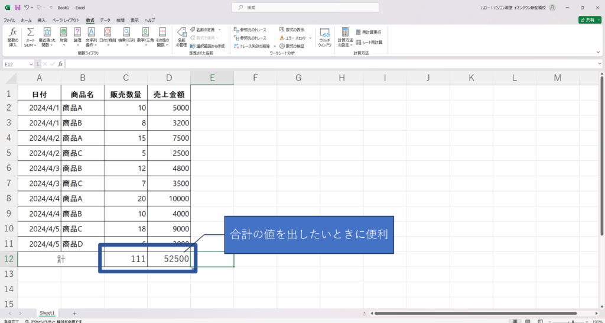Switch to the Insert (挿入) tab
The width and height of the screenshot is (605, 323).
41,20
